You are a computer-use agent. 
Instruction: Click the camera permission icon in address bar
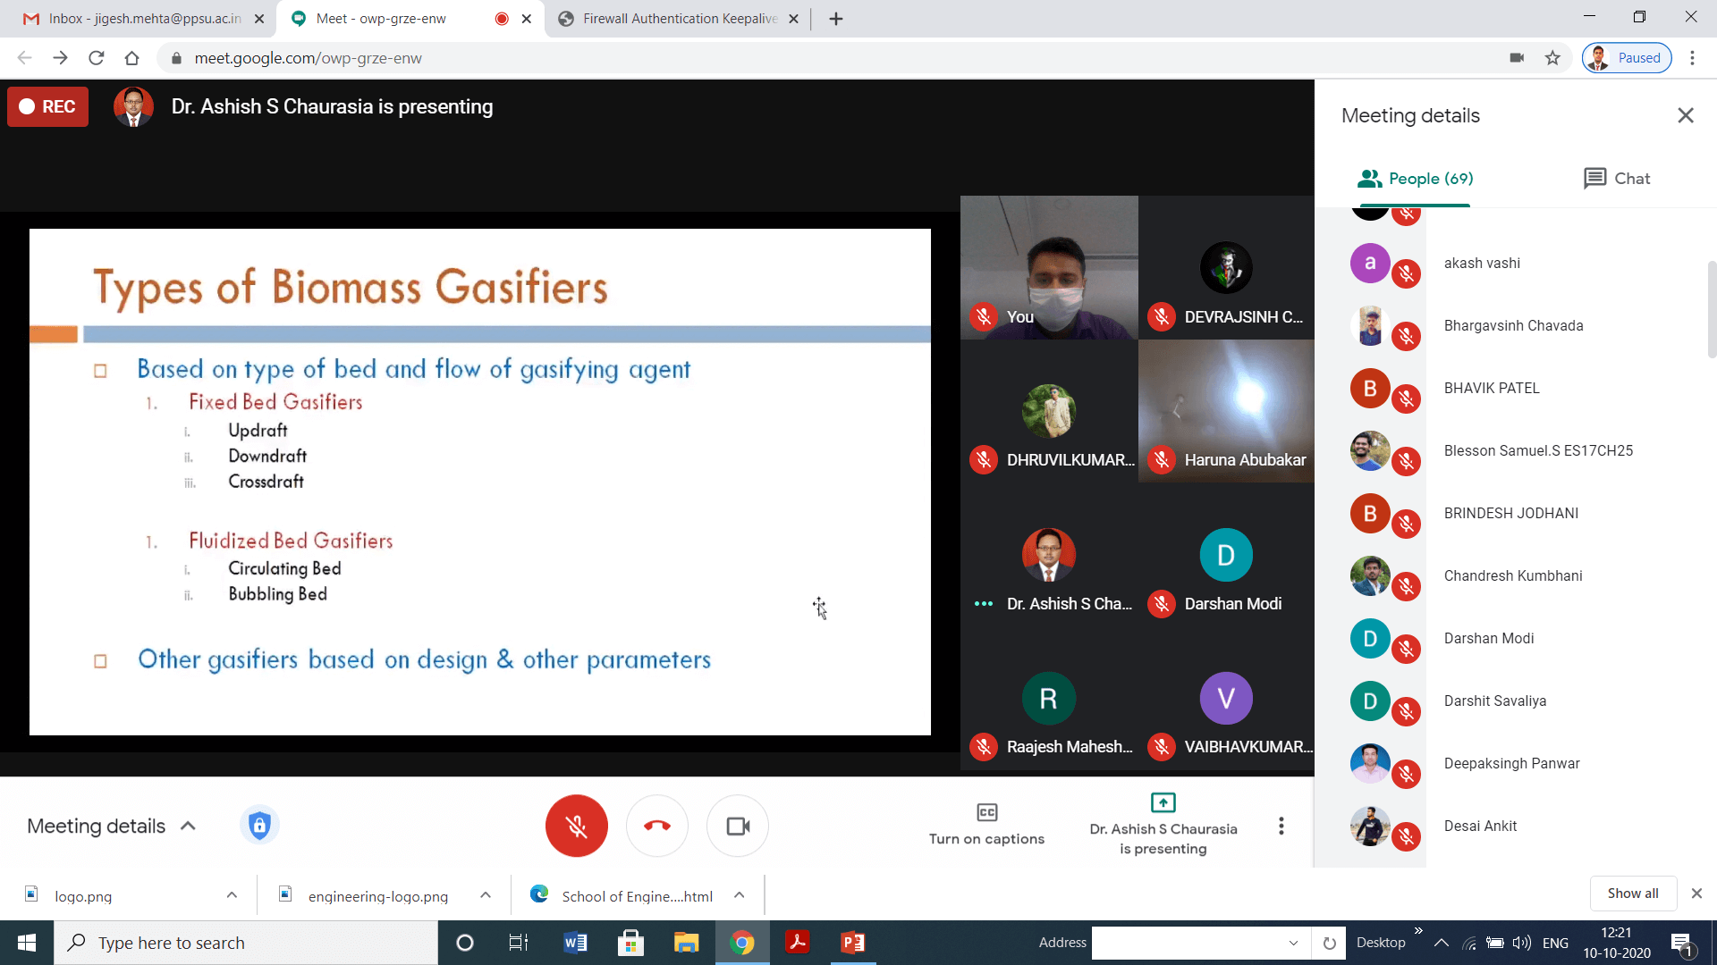(x=1517, y=58)
